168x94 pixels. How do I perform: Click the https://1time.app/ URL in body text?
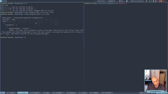(23, 32)
